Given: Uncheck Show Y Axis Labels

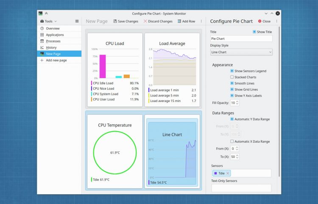Looking at the screenshot, I should tap(232, 96).
